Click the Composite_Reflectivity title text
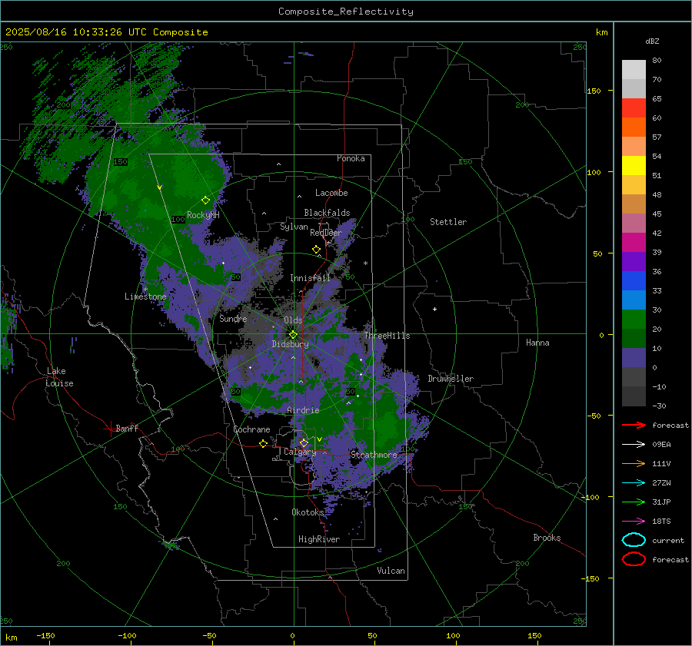This screenshot has height=646, width=692. pyautogui.click(x=346, y=12)
